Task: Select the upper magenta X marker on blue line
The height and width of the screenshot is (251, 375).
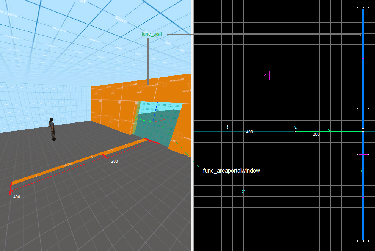Action: click(x=363, y=58)
